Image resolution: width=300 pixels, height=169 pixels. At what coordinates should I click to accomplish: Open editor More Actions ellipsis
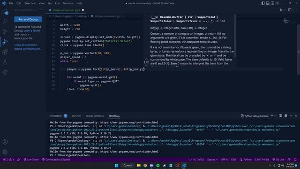click(295, 10)
